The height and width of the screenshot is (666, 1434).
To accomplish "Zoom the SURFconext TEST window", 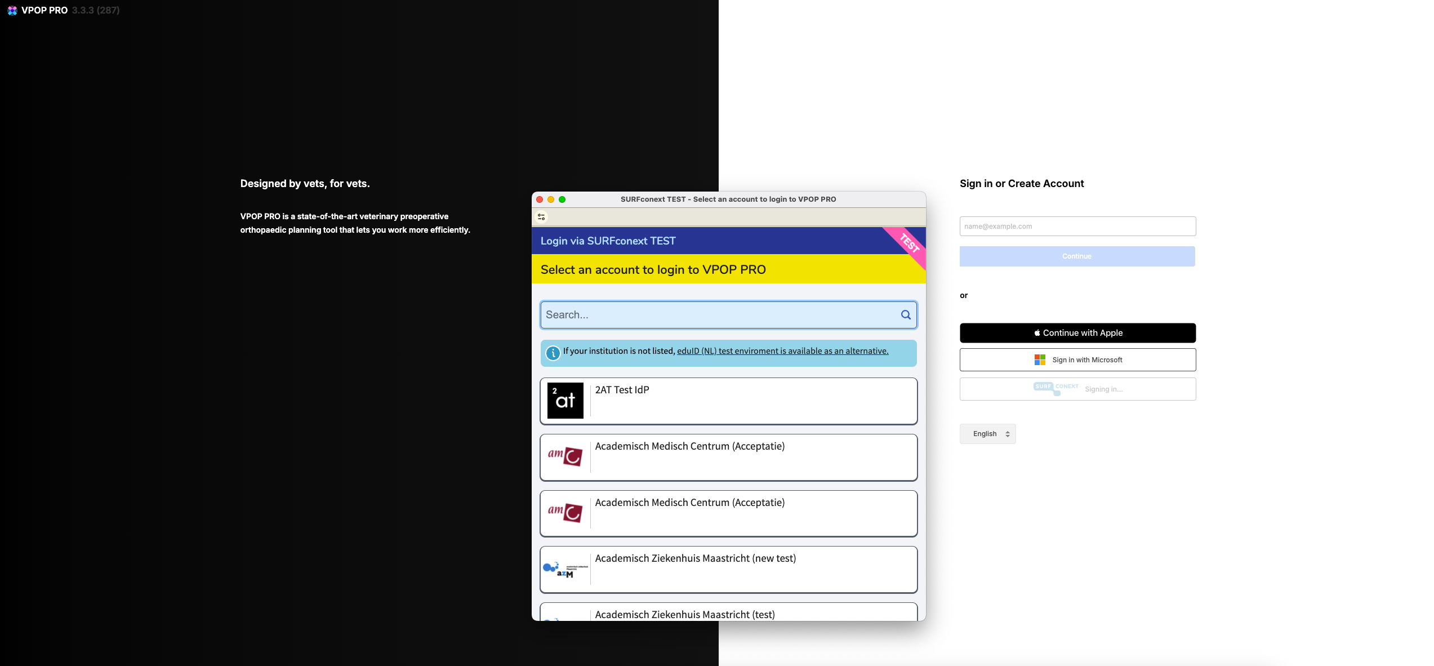I will point(562,199).
